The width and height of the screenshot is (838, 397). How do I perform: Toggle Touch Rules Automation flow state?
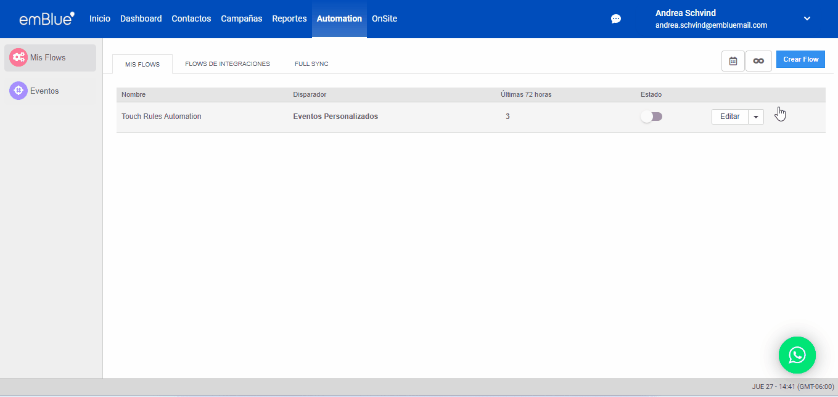point(652,117)
